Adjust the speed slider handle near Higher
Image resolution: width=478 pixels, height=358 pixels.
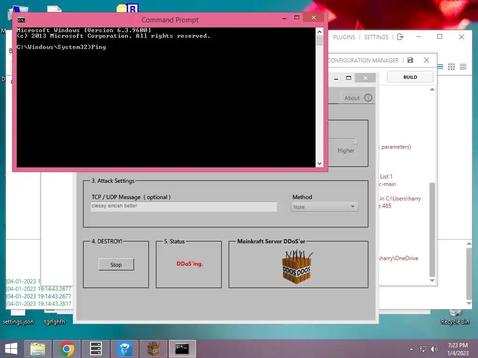coord(355,142)
